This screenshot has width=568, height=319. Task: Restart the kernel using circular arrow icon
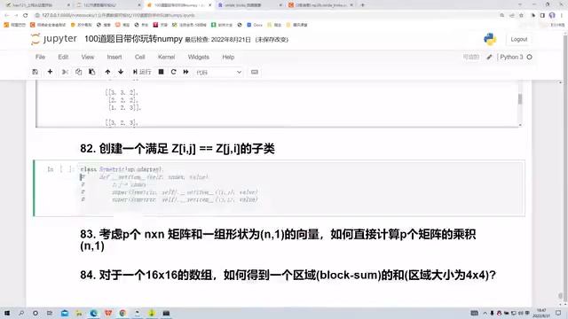(x=174, y=72)
